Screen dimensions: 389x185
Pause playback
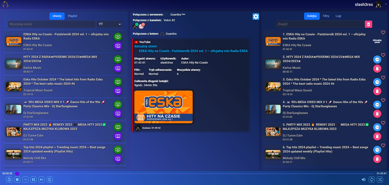(33, 179)
